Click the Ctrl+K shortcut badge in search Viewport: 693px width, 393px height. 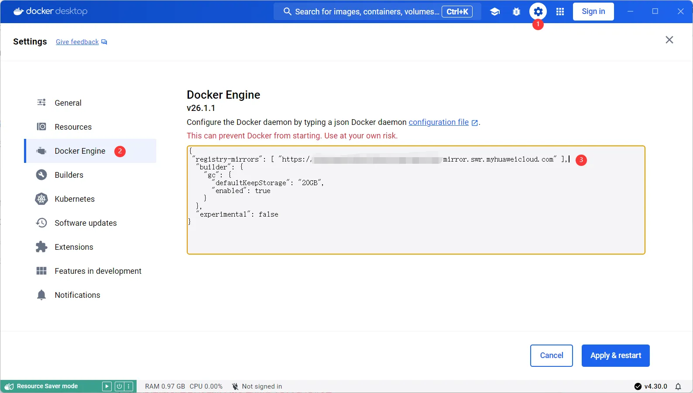(x=457, y=12)
